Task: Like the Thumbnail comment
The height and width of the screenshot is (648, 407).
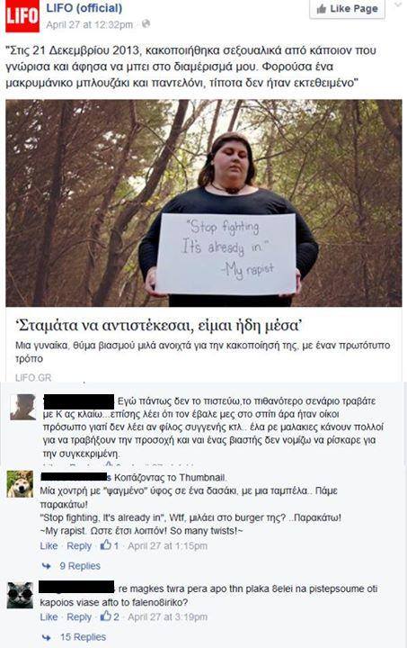Action: pyautogui.click(x=49, y=546)
